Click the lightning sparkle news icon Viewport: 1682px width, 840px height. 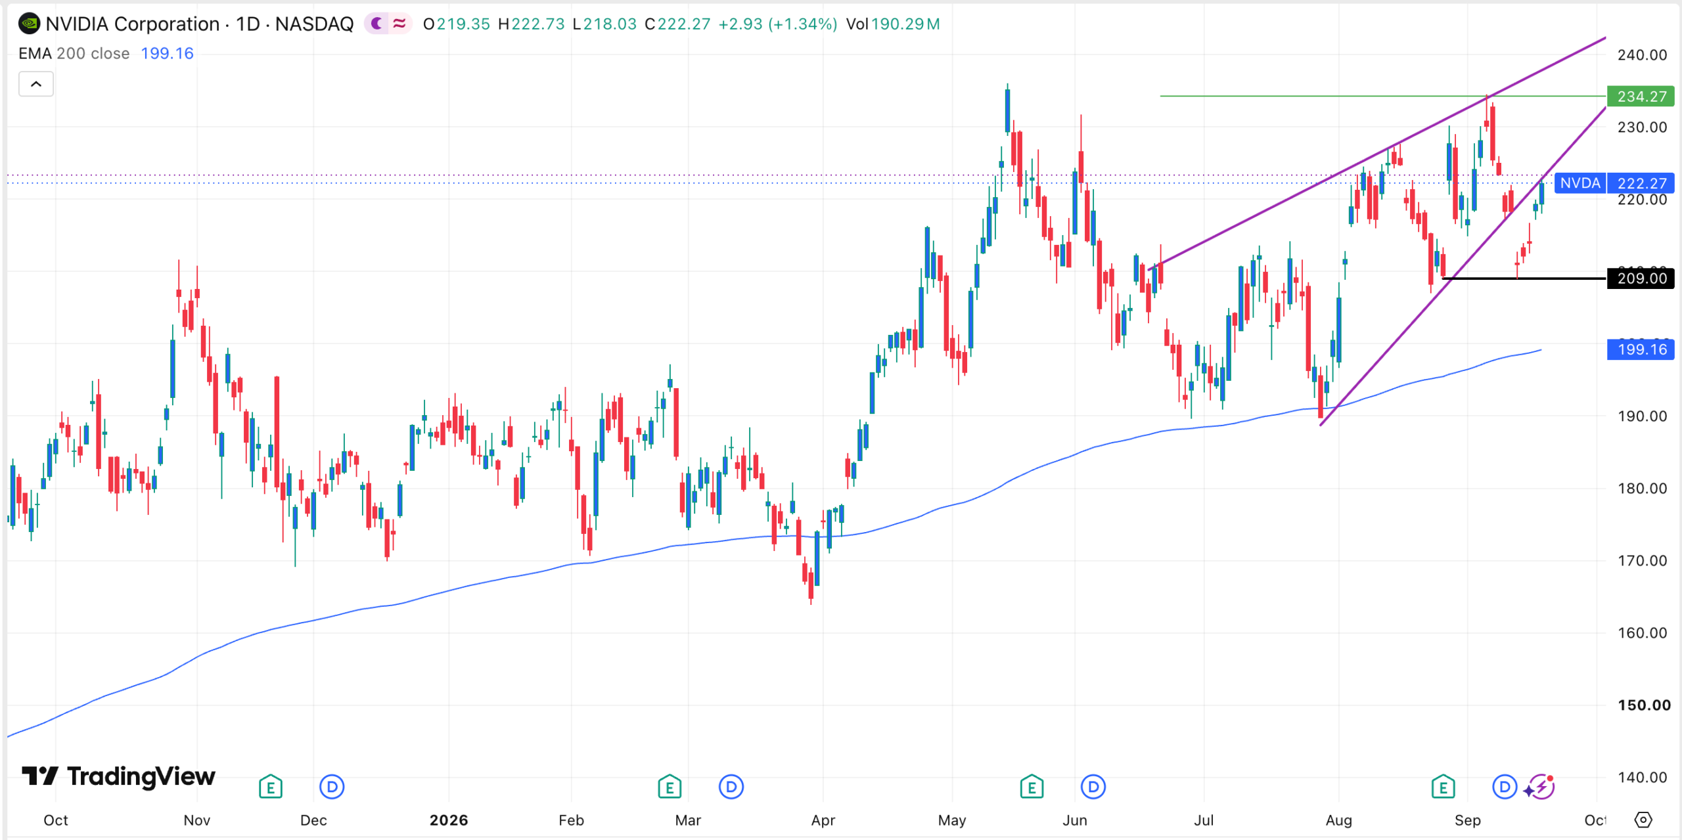pyautogui.click(x=1539, y=787)
